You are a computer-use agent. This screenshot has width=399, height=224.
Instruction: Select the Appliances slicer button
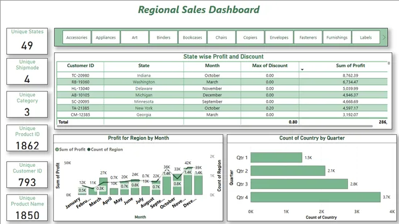point(105,37)
